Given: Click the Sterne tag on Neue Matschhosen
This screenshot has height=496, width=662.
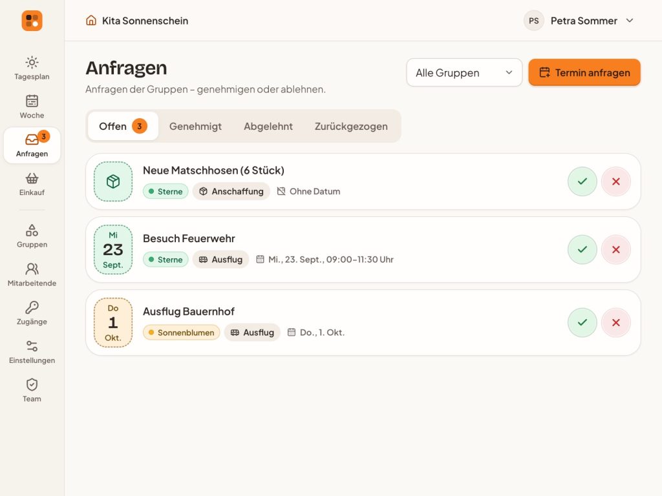Looking at the screenshot, I should pyautogui.click(x=165, y=191).
